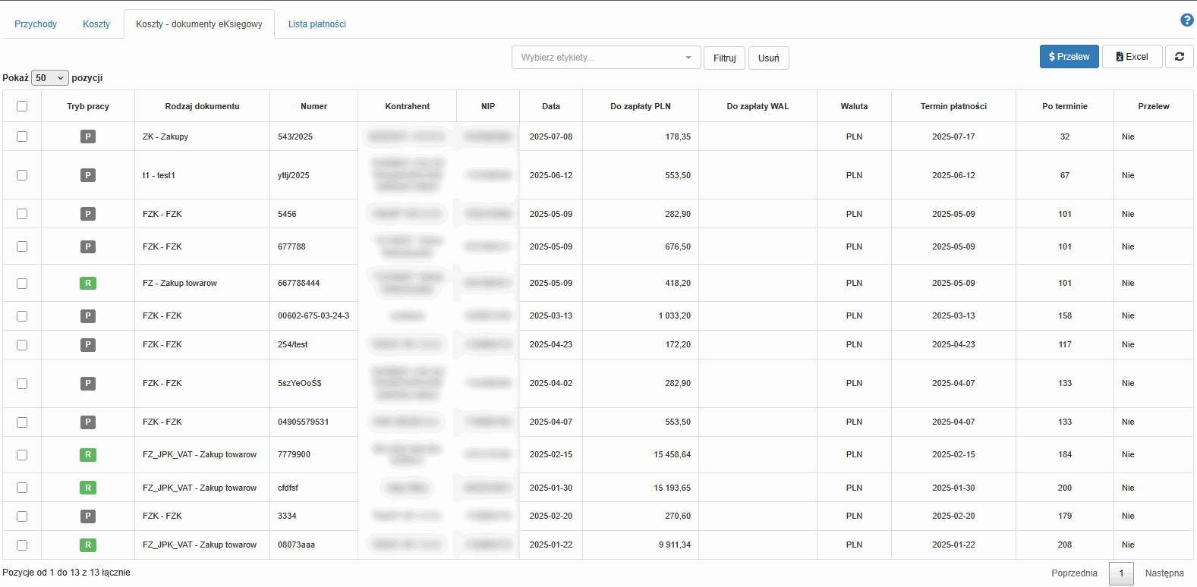Click the blue help question mark icon
The height and width of the screenshot is (587, 1197).
coord(1187,20)
